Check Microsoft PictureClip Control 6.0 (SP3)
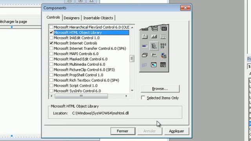 (51, 70)
